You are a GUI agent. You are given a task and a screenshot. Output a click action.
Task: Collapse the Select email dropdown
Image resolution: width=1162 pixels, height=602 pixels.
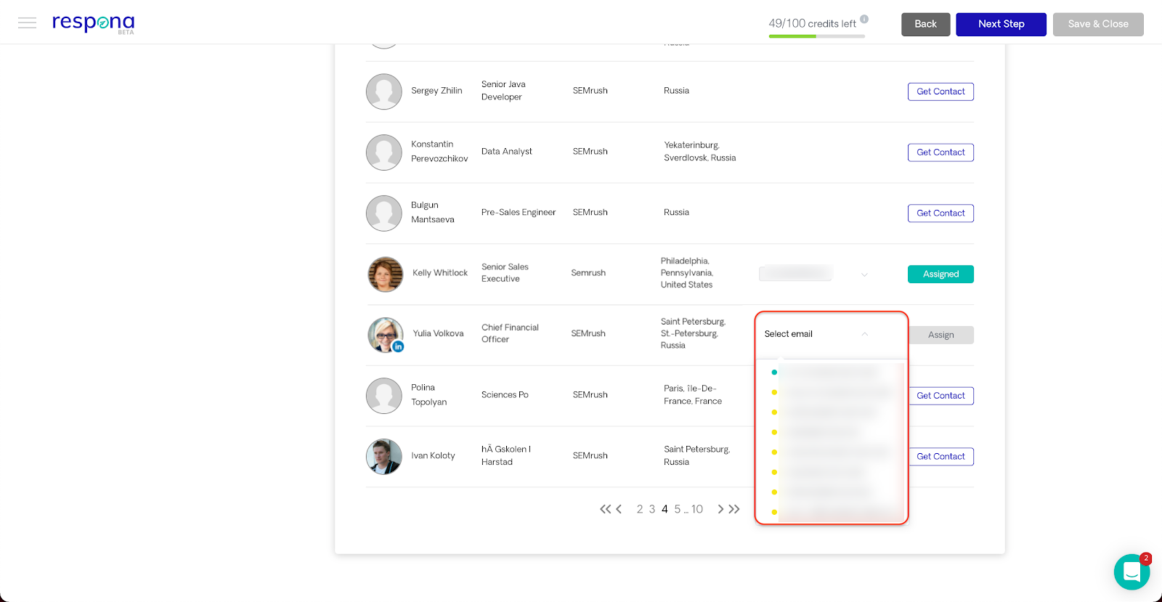point(865,334)
